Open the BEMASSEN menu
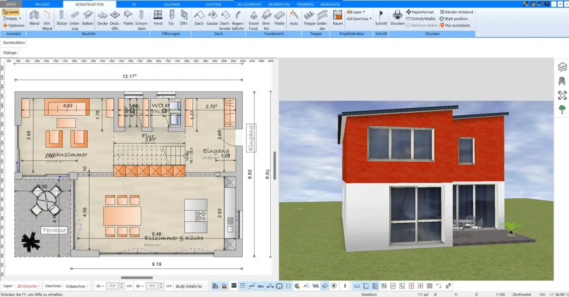 click(x=329, y=4)
